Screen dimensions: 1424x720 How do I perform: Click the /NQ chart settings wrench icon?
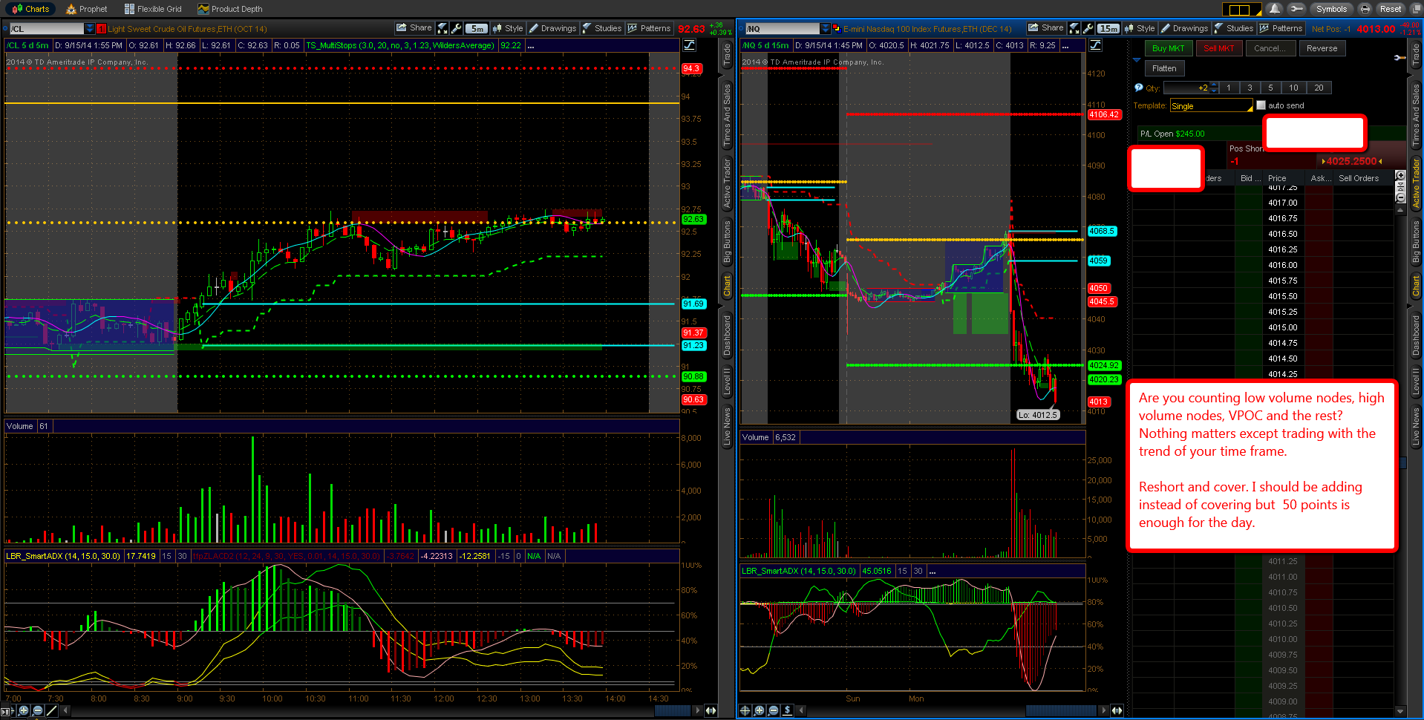[1088, 28]
